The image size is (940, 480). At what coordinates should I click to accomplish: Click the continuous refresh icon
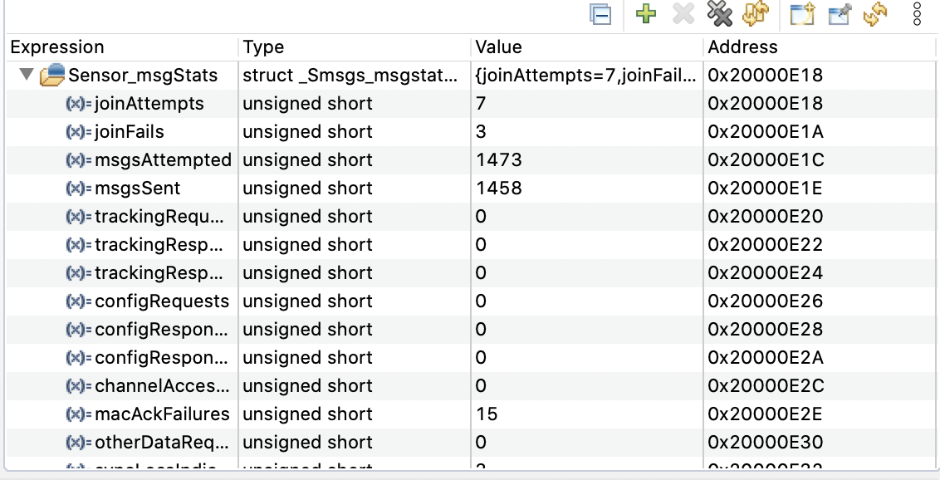(875, 14)
